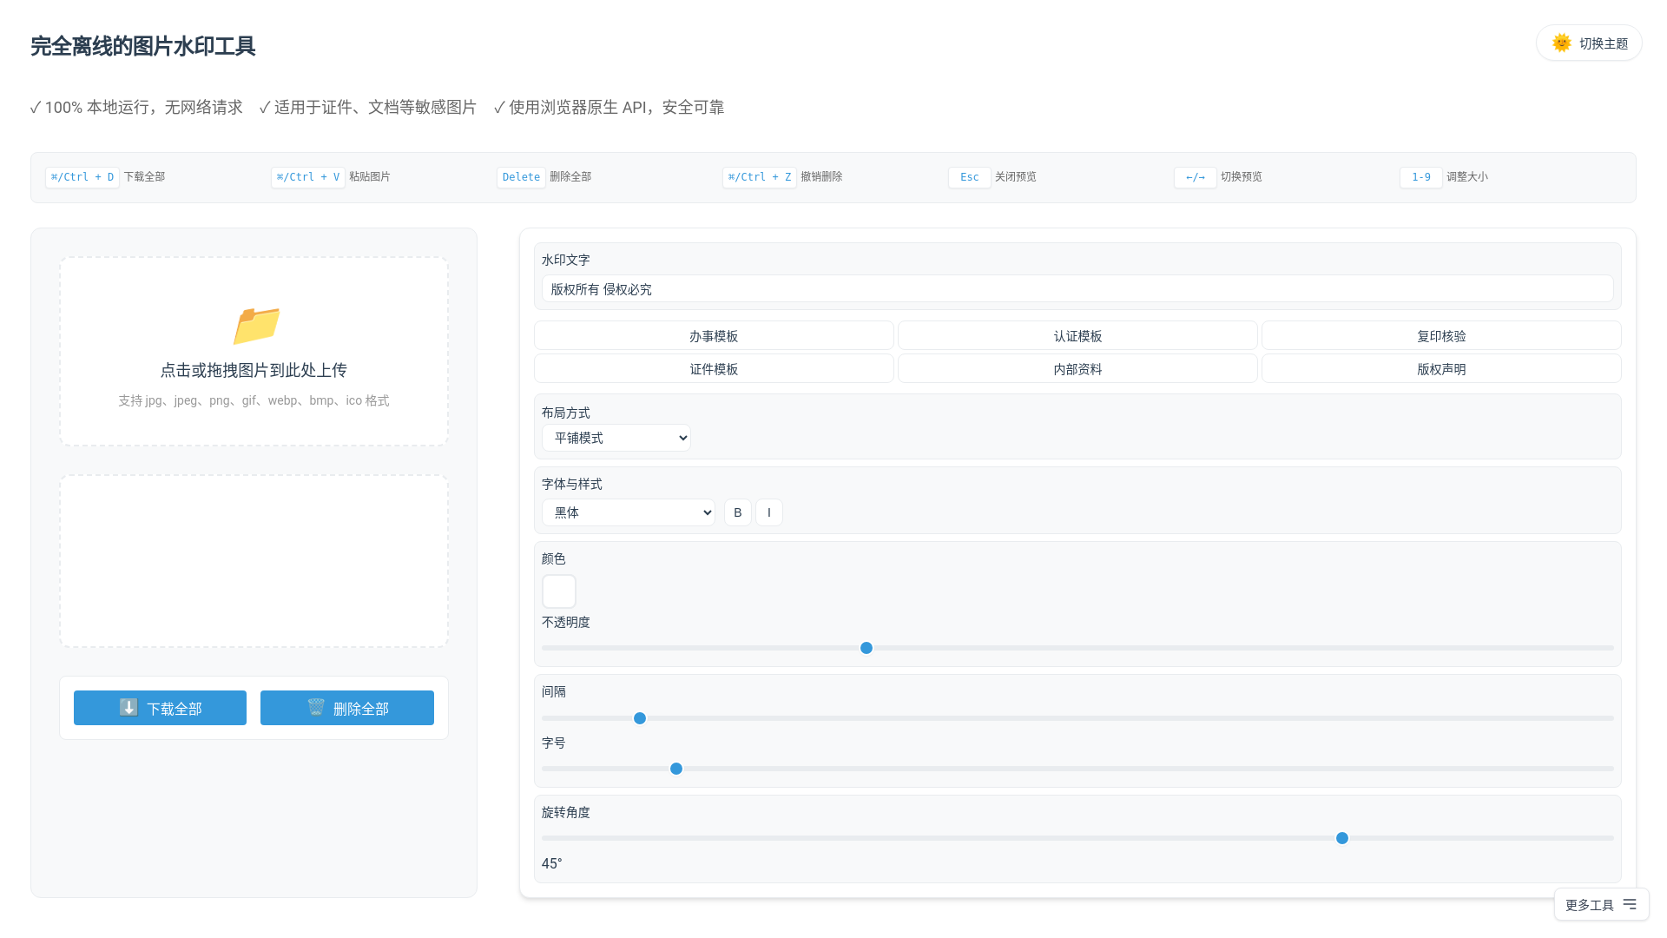Click the 支持 jpg、jpeg、png formats hint text

[254, 400]
